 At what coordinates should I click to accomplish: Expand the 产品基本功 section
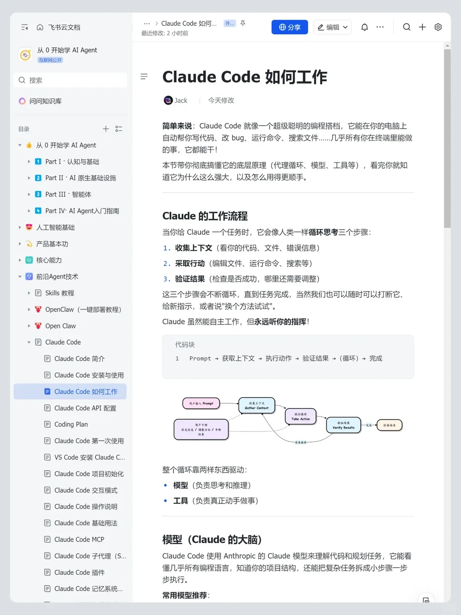[x=20, y=244]
